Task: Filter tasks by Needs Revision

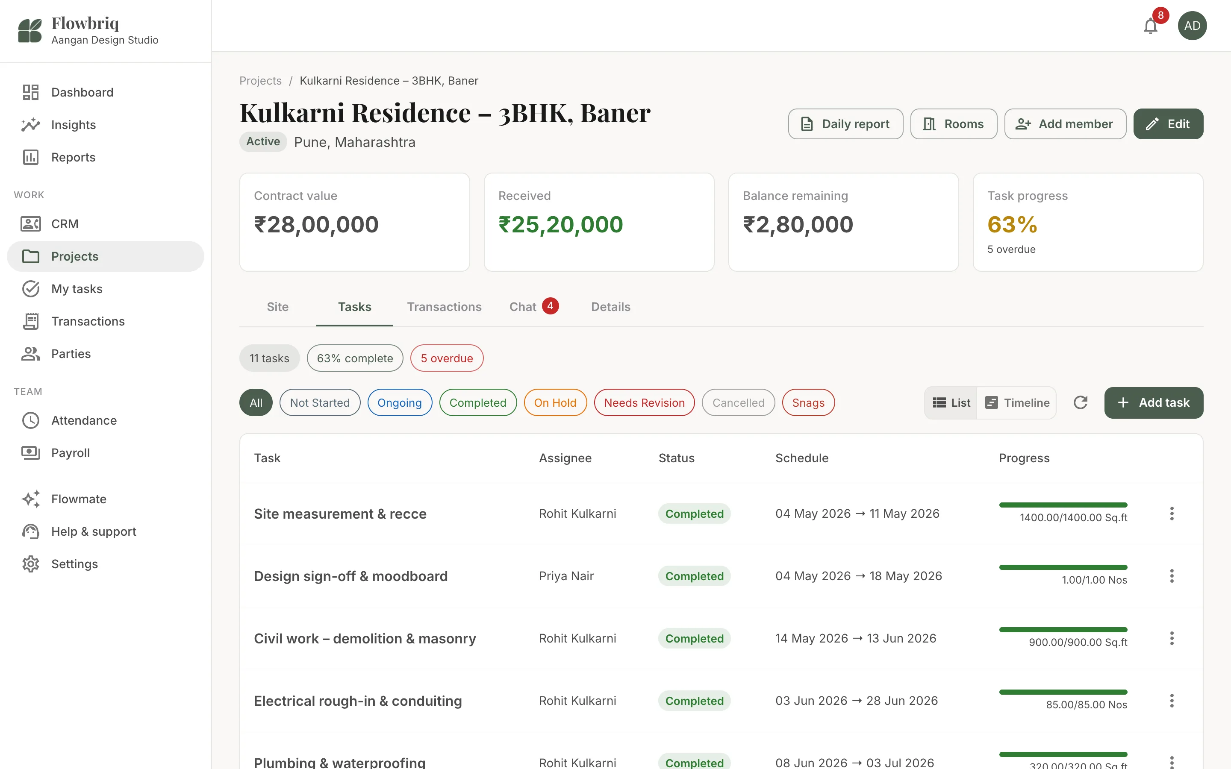Action: tap(645, 403)
